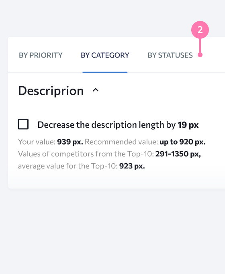Click the 'Your value:' label
This screenshot has width=225, height=274.
37,142
